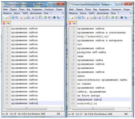Expand toolbar overflow chevron in right window

131,16
